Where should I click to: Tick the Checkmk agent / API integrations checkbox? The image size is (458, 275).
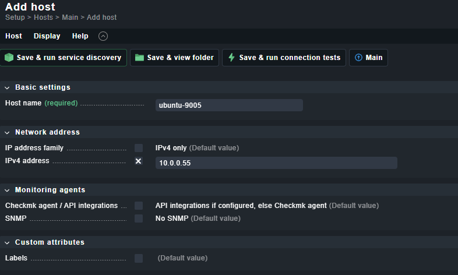(x=139, y=206)
